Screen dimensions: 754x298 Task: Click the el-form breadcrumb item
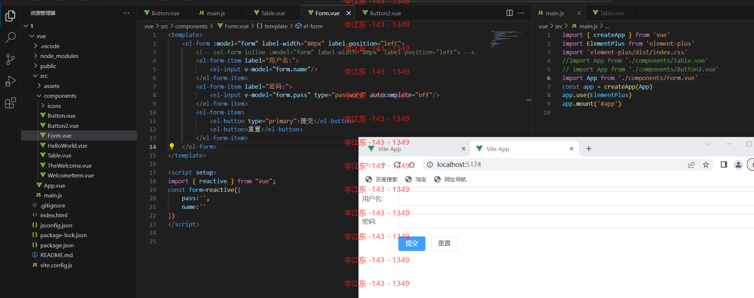309,26
